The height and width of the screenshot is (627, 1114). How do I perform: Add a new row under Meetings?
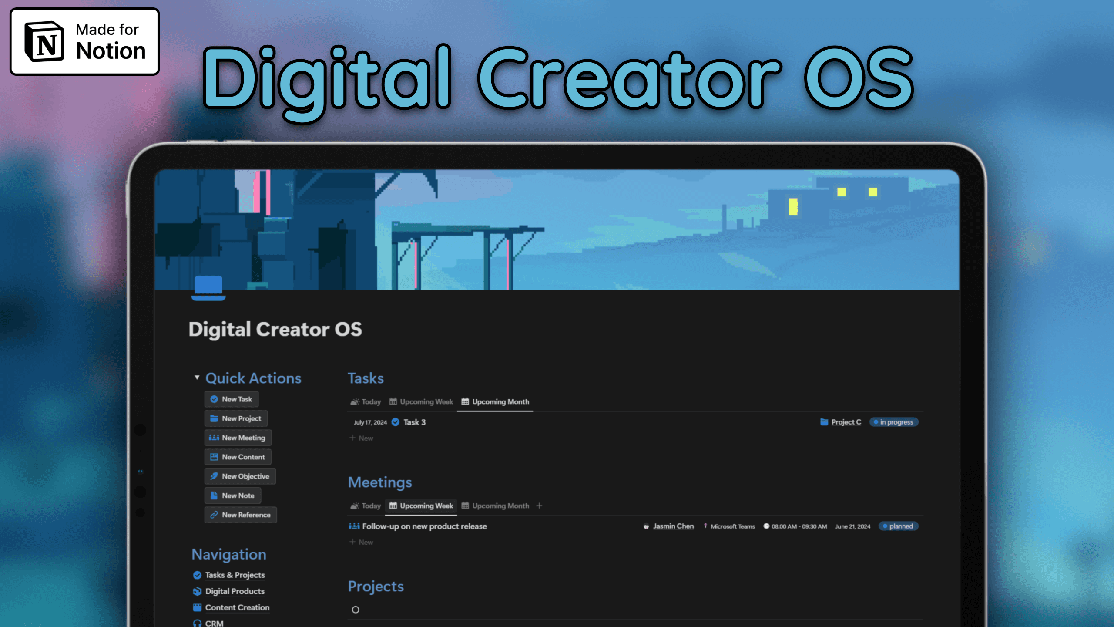(361, 542)
